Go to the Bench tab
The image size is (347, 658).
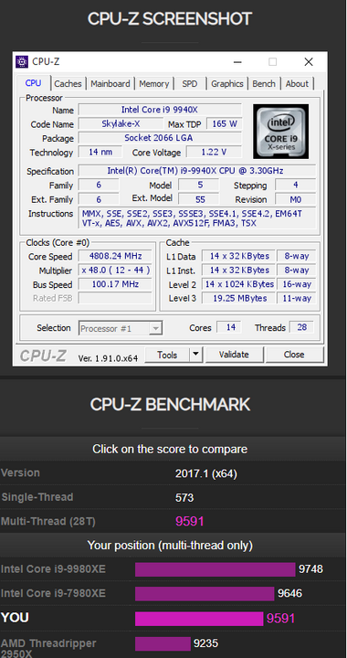264,83
